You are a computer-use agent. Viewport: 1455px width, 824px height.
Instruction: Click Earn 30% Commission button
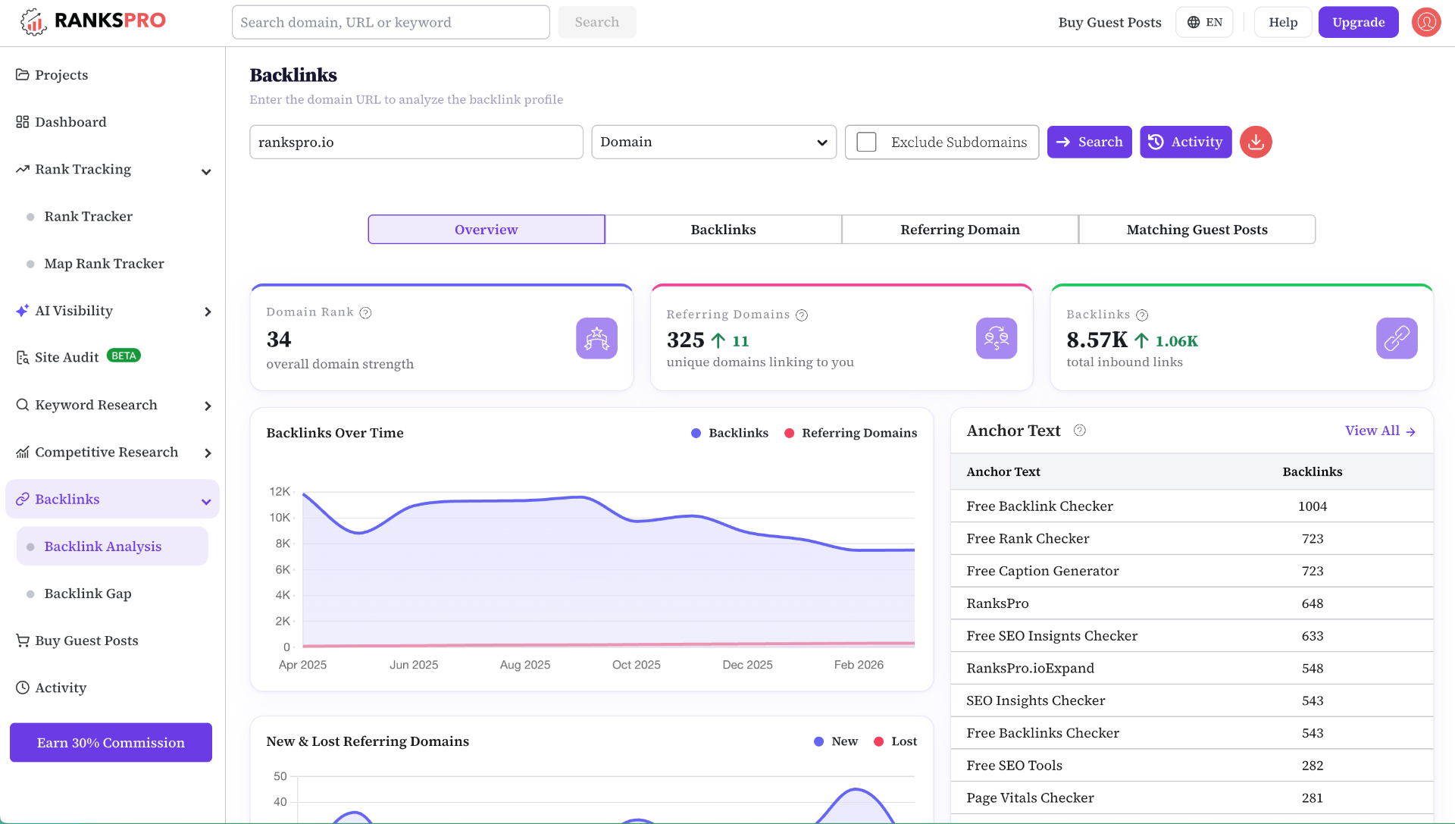coord(111,743)
